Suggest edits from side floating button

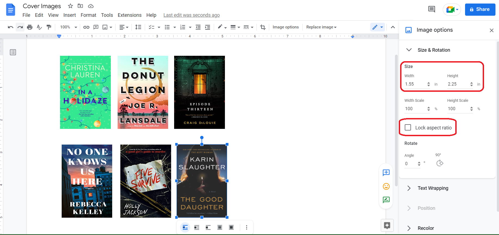coord(386,200)
